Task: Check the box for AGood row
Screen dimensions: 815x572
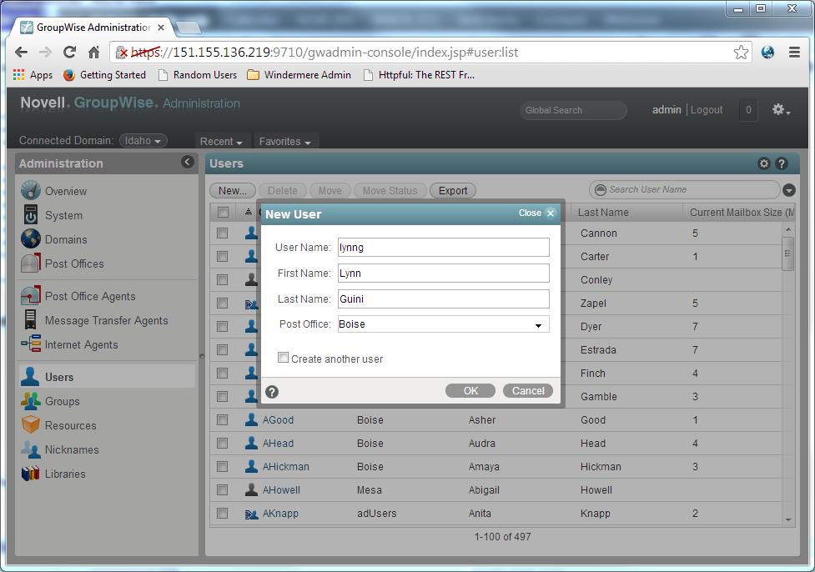Action: [223, 419]
